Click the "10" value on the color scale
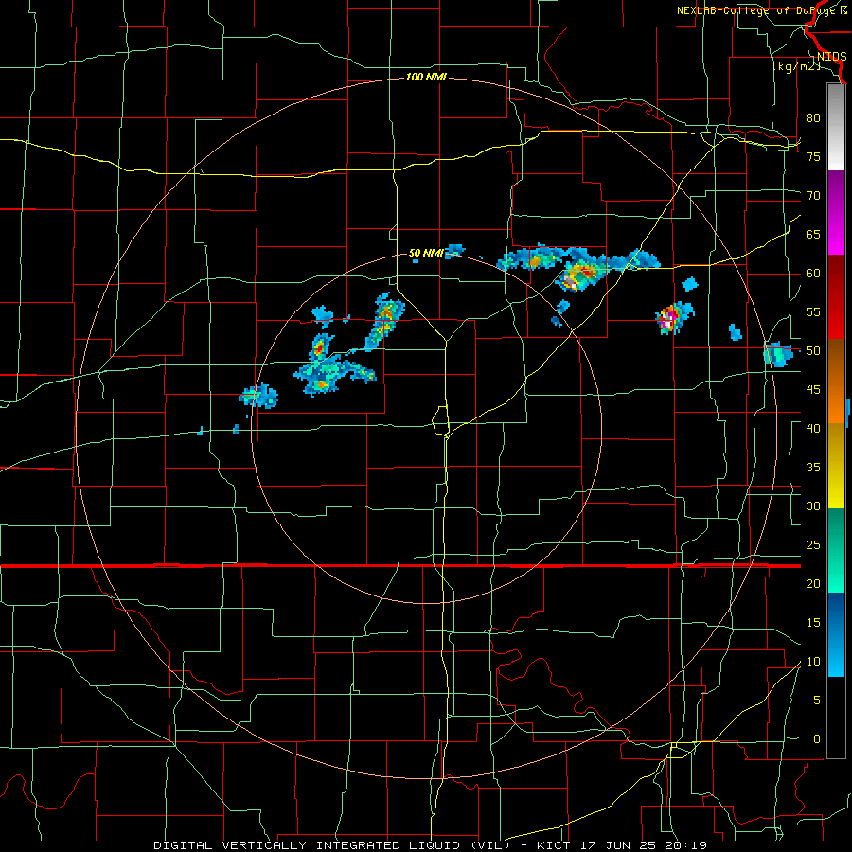 click(x=813, y=662)
